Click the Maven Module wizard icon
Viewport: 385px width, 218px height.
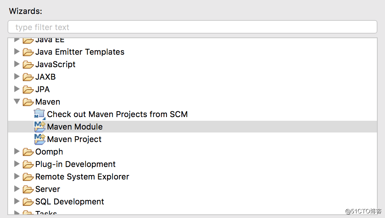[x=40, y=127]
